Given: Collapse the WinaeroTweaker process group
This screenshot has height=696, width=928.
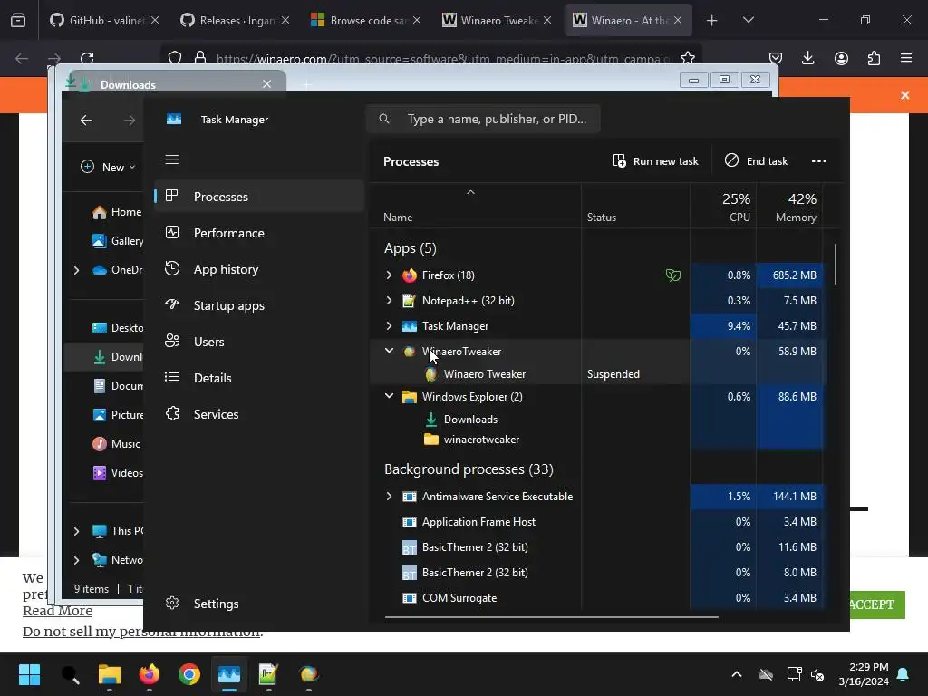Looking at the screenshot, I should point(389,351).
